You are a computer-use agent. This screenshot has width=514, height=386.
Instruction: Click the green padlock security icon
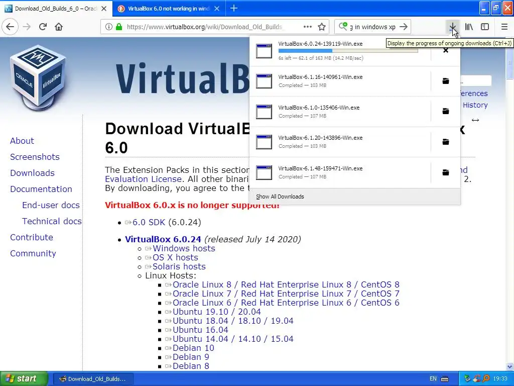pyautogui.click(x=119, y=27)
